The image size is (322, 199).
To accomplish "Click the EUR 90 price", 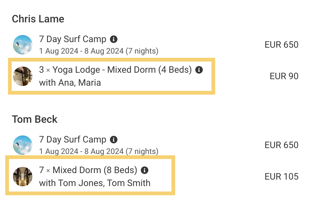I will click(x=284, y=76).
